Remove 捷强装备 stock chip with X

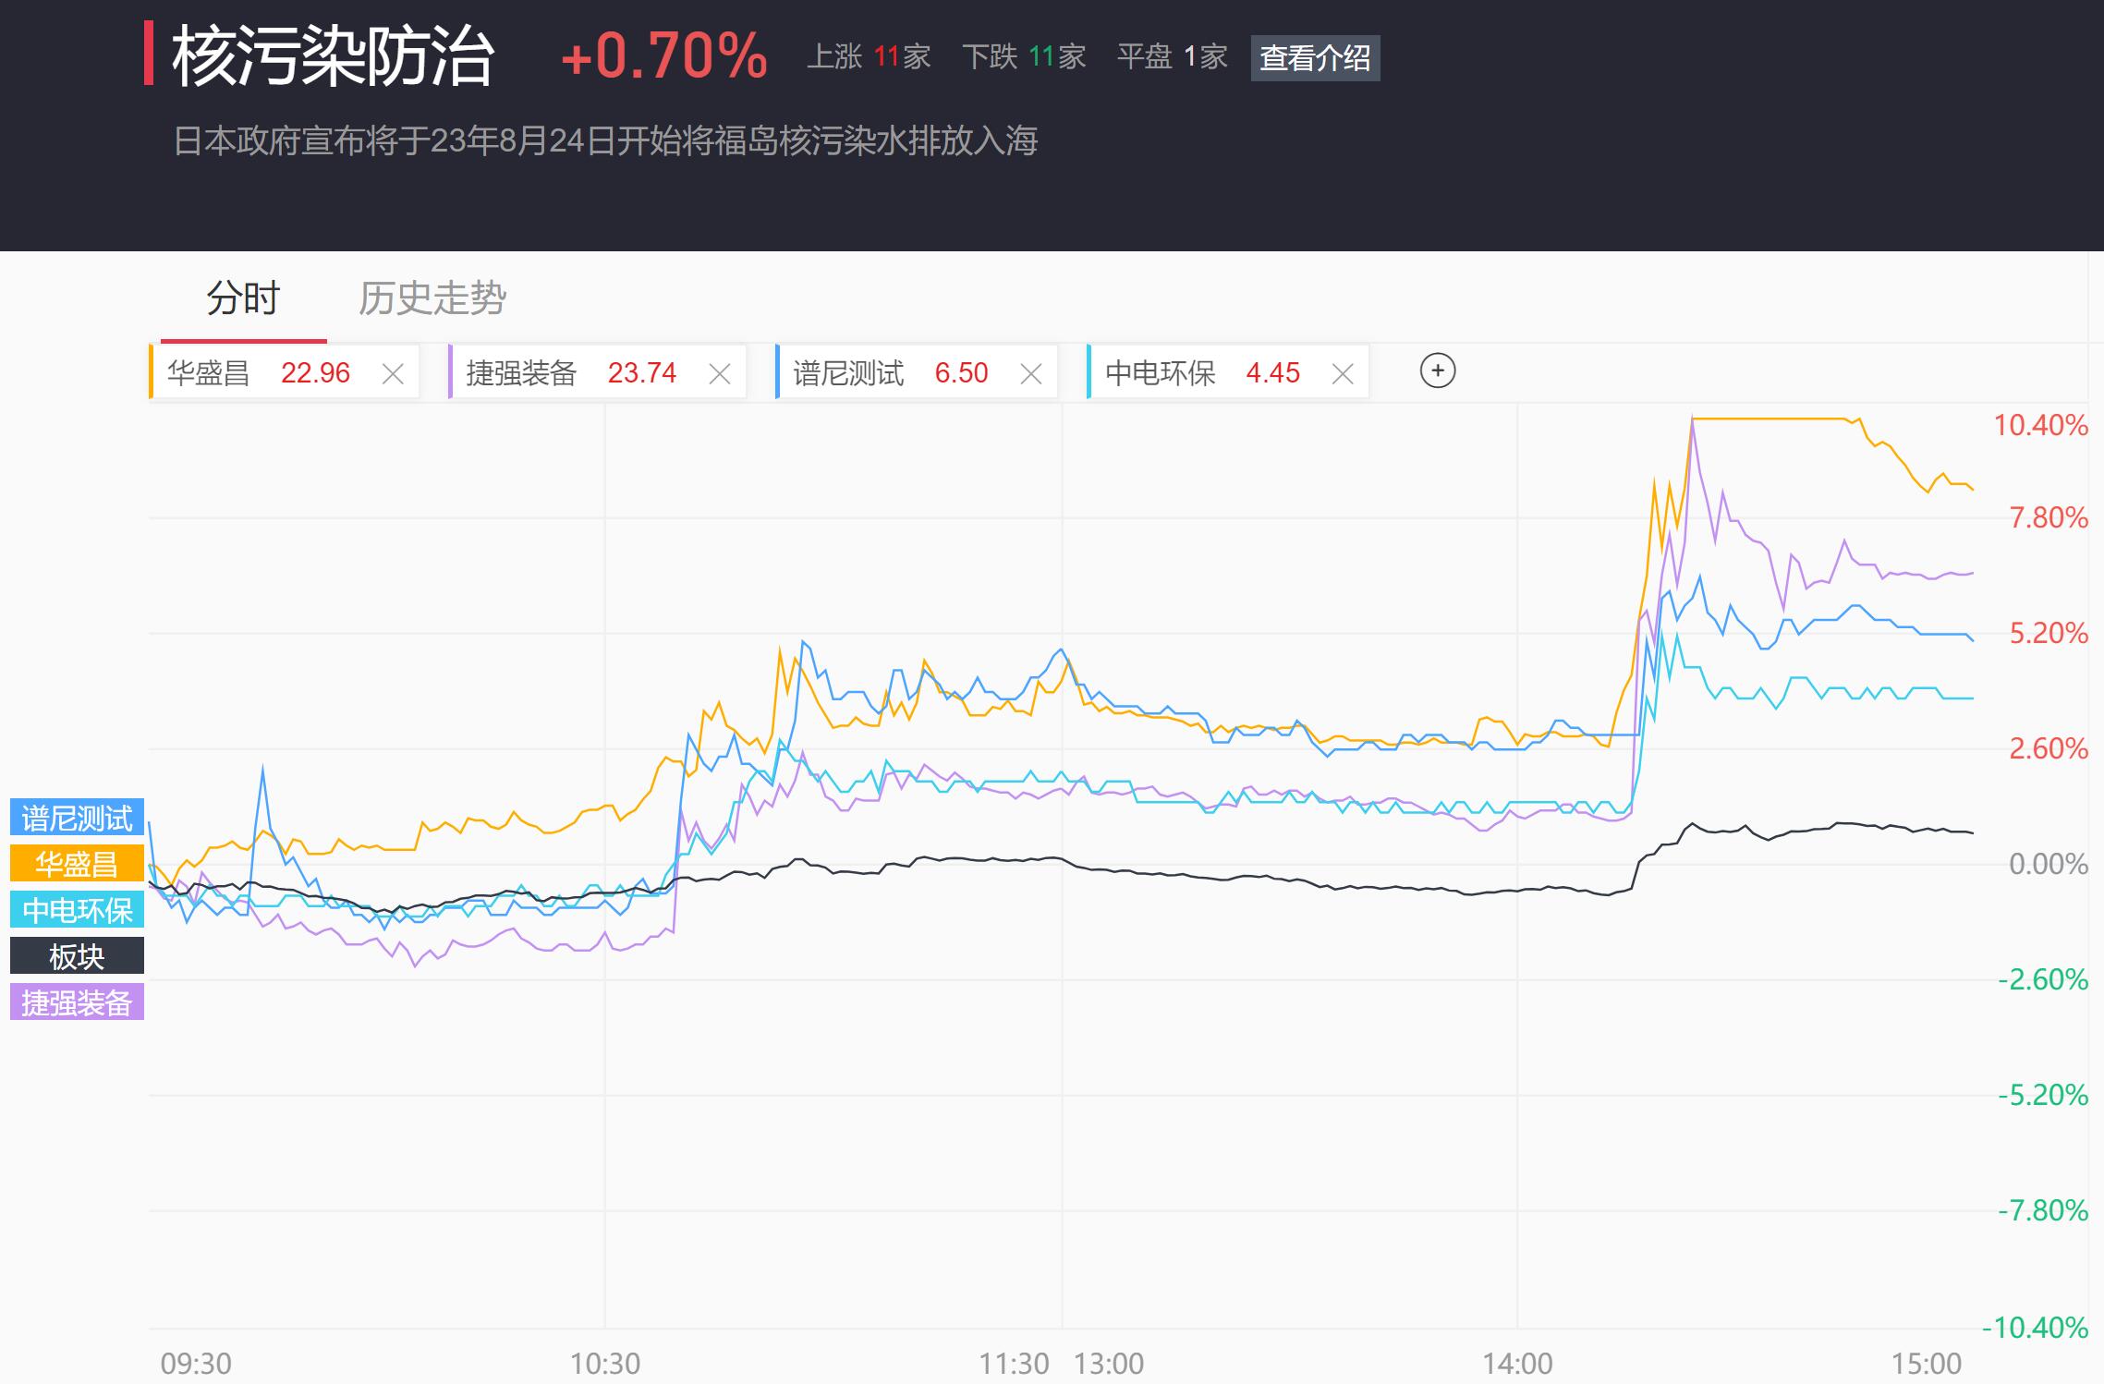720,374
